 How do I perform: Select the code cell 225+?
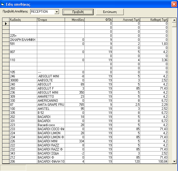(23, 36)
